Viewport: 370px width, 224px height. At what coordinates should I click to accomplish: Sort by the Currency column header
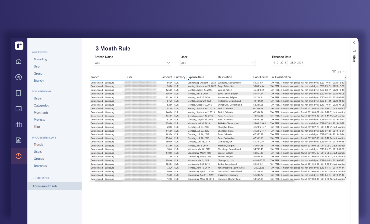pyautogui.click(x=180, y=77)
